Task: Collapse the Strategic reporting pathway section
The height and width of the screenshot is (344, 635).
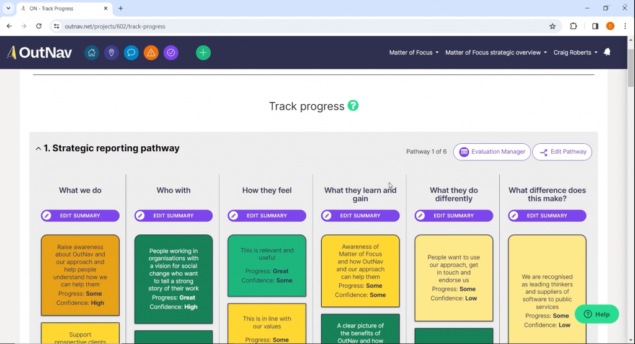Action: coord(38,149)
